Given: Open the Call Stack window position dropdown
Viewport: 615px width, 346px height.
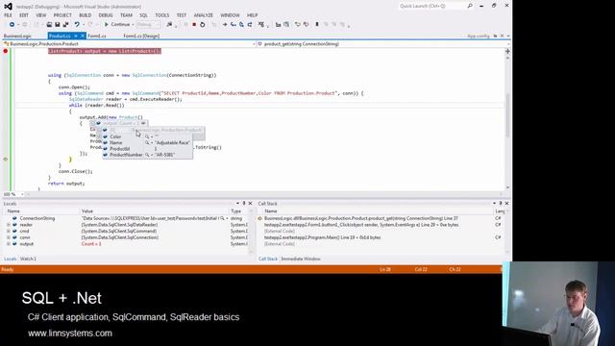Looking at the screenshot, I should pyautogui.click(x=494, y=203).
